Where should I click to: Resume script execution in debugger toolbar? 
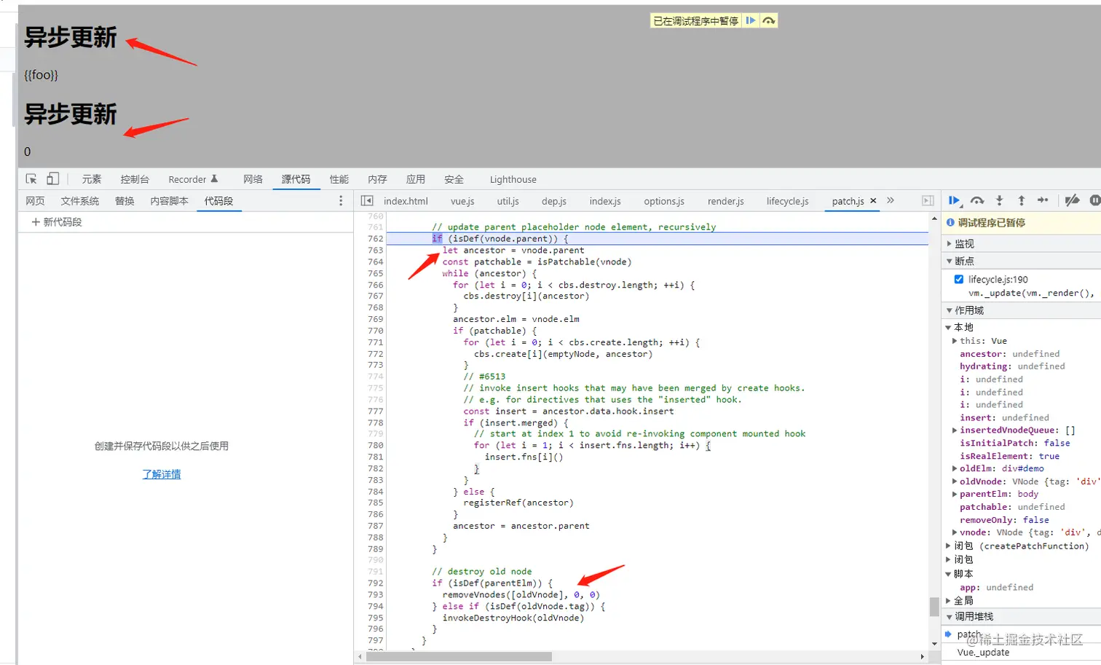pyautogui.click(x=954, y=200)
